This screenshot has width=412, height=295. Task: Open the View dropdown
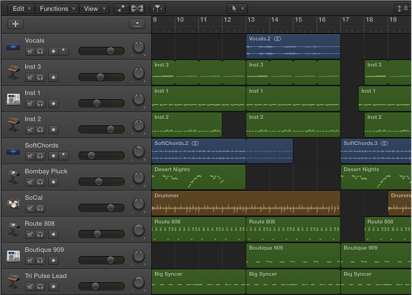pos(94,8)
